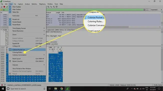Click the packet list horizontal scrollbar

click(80, 27)
